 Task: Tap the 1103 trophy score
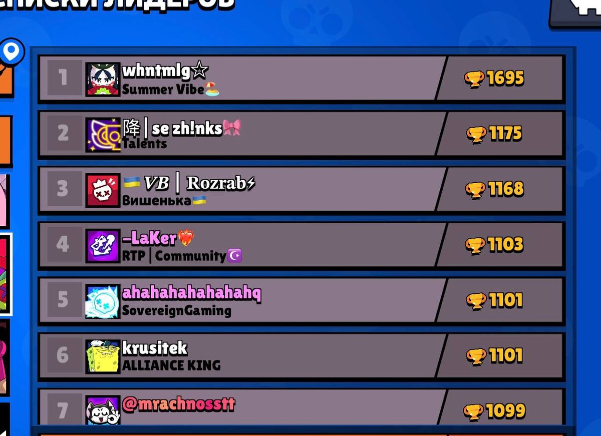coord(506,245)
